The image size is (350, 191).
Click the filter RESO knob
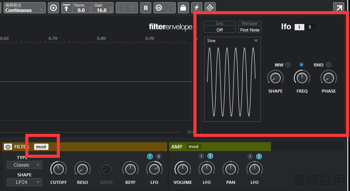click(x=83, y=169)
